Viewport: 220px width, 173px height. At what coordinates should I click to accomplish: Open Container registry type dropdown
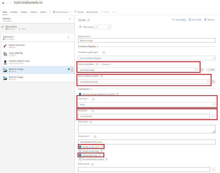pyautogui.click(x=147, y=58)
